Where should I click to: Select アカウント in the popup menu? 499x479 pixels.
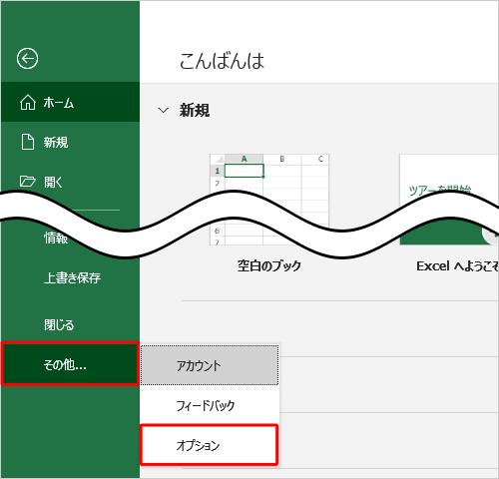210,365
